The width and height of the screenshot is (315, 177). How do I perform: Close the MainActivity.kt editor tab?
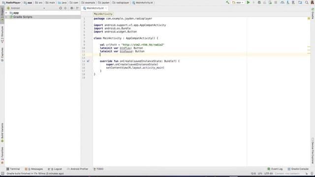[x=106, y=8]
